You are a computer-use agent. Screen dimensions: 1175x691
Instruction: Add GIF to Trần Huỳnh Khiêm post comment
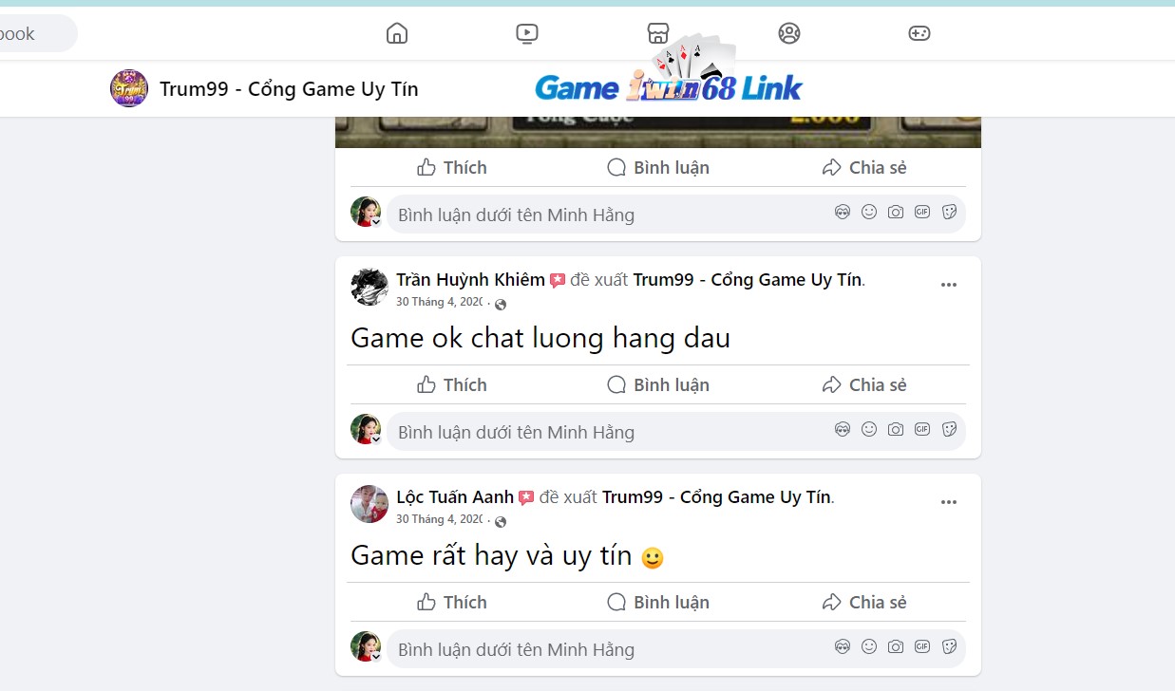tap(922, 429)
